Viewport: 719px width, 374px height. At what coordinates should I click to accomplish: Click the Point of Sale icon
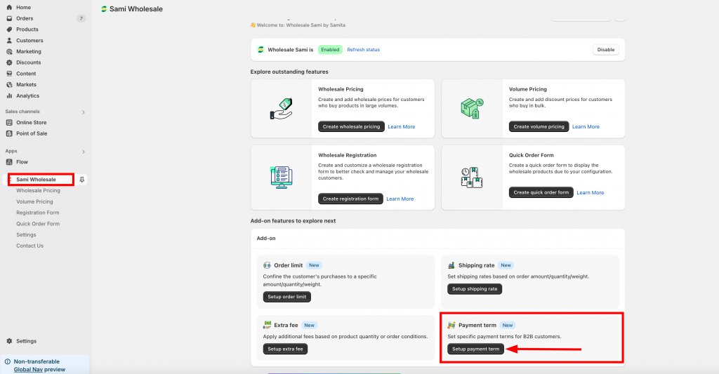(x=9, y=133)
